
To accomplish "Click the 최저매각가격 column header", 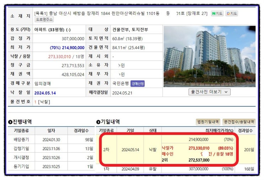I will coord(219,131).
